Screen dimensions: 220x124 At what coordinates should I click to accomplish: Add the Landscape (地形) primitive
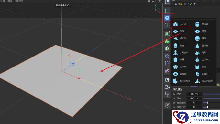click(201, 53)
